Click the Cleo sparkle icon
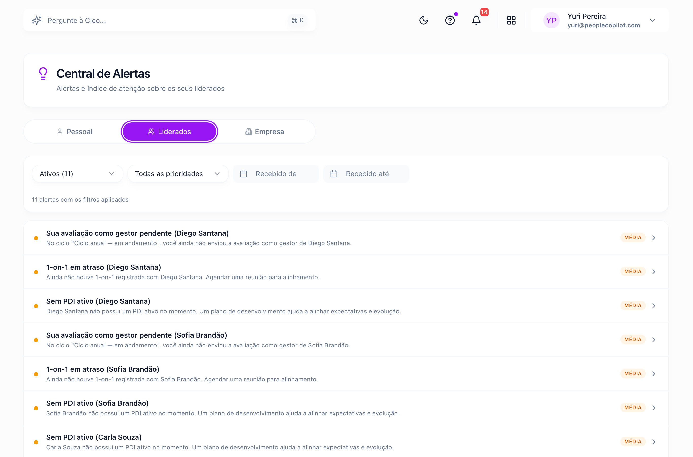 (x=37, y=20)
